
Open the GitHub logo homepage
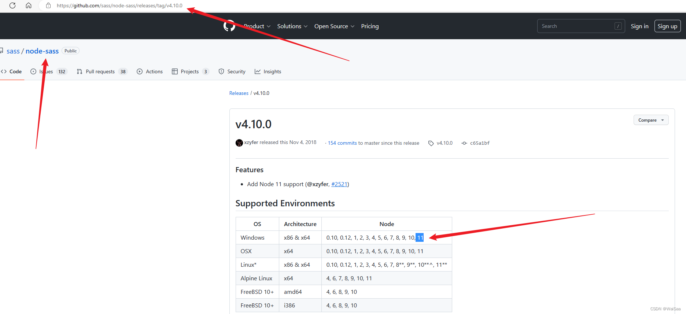(x=229, y=26)
